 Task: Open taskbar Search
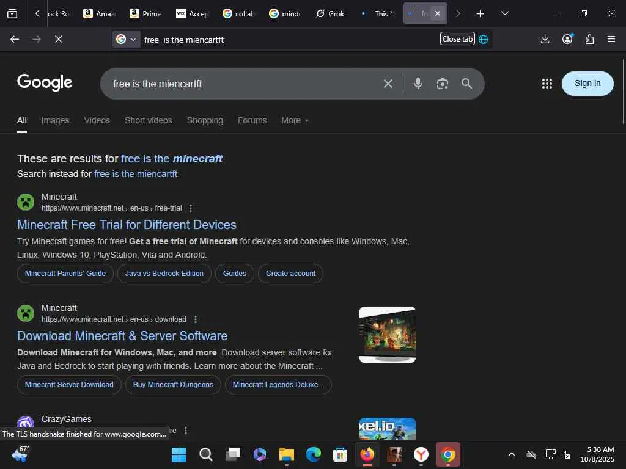tap(205, 454)
